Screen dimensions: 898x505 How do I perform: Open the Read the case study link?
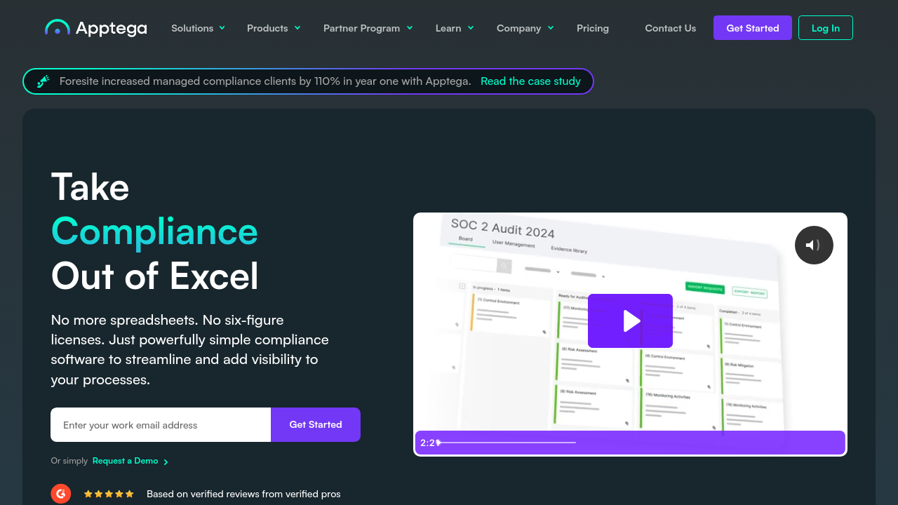pos(530,81)
